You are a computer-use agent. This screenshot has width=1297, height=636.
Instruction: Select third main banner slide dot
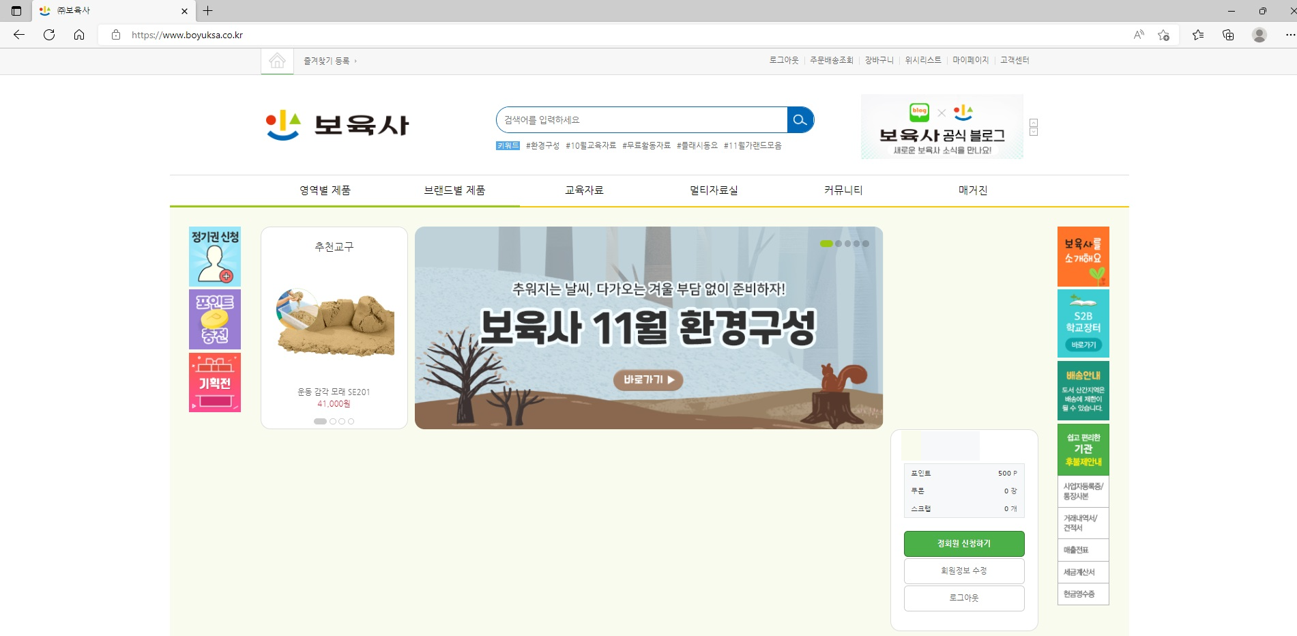847,244
